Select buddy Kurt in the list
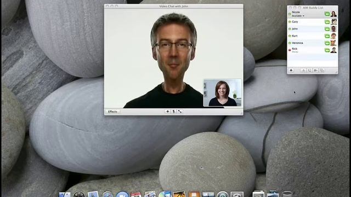The image size is (351, 197). click(x=312, y=36)
